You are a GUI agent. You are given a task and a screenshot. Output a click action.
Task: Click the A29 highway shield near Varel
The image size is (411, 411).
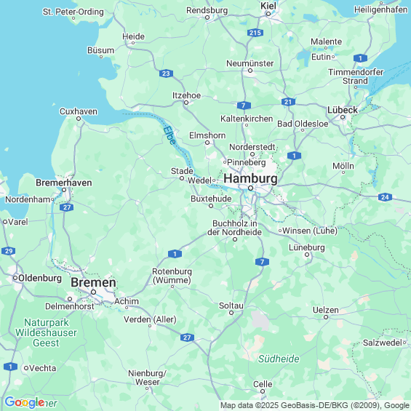9,251
